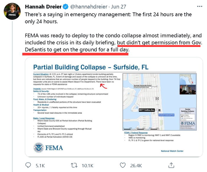Click the reply speech bubble icon
The height and width of the screenshot is (172, 207).
[x=28, y=165]
